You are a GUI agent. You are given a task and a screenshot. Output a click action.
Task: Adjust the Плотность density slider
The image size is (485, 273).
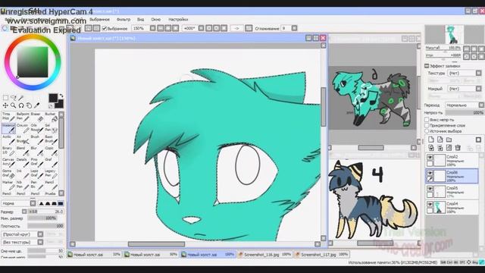coord(45,226)
